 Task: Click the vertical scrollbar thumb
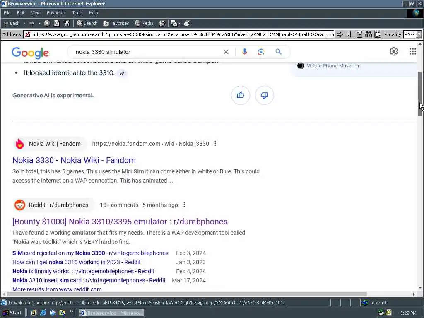coord(420,94)
